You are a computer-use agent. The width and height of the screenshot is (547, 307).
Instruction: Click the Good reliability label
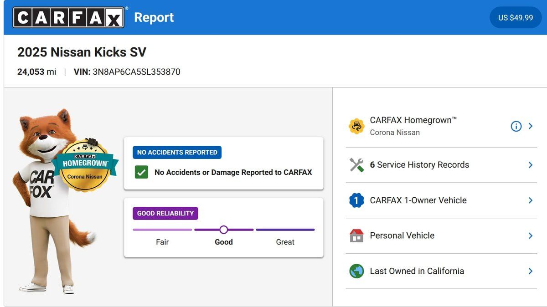tap(224, 242)
